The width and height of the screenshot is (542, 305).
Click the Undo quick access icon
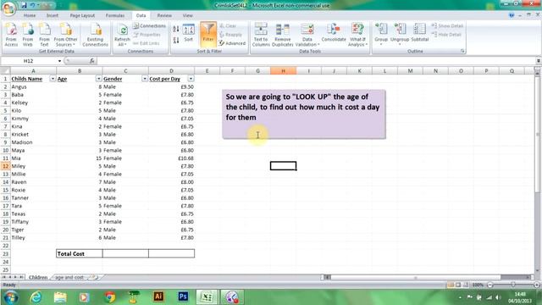32,5
